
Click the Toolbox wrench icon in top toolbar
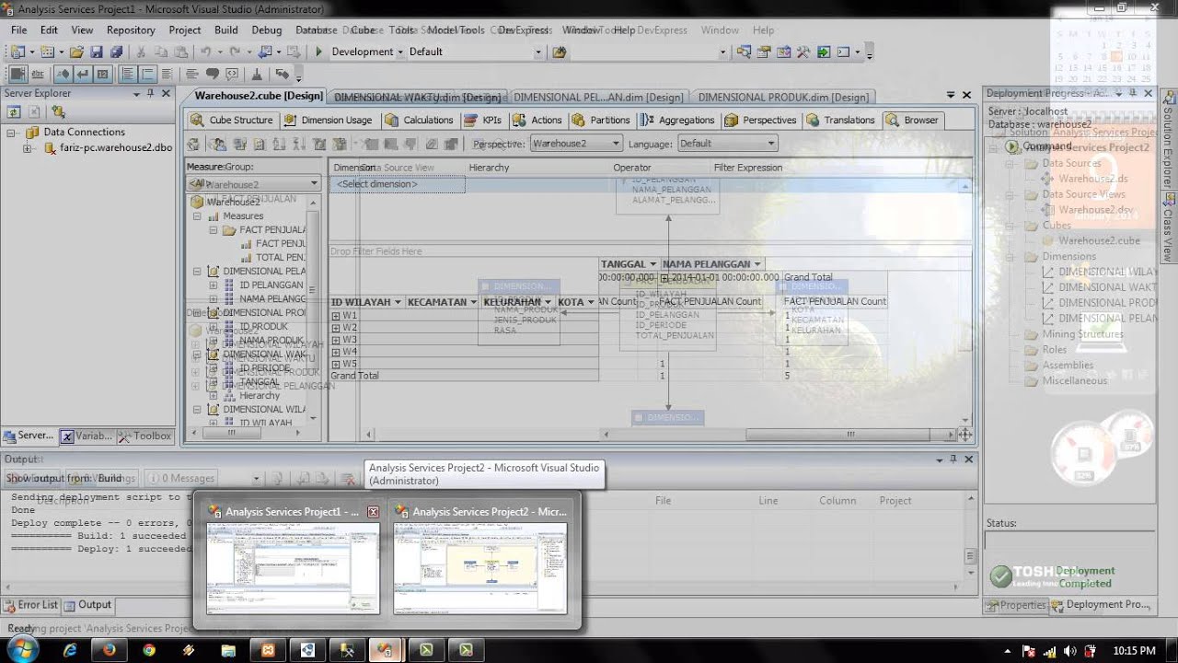pos(803,52)
